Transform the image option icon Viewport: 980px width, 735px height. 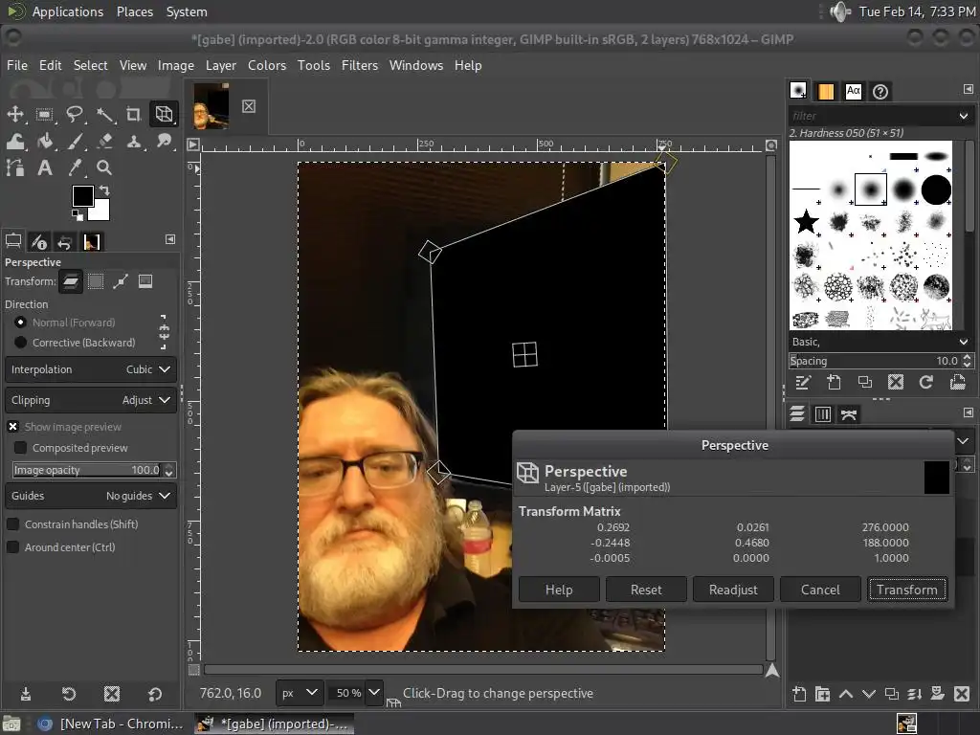coord(145,282)
